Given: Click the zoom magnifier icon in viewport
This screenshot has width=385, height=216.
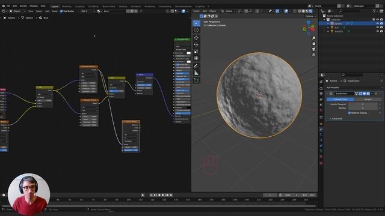Looking at the screenshot, I should pyautogui.click(x=313, y=38).
